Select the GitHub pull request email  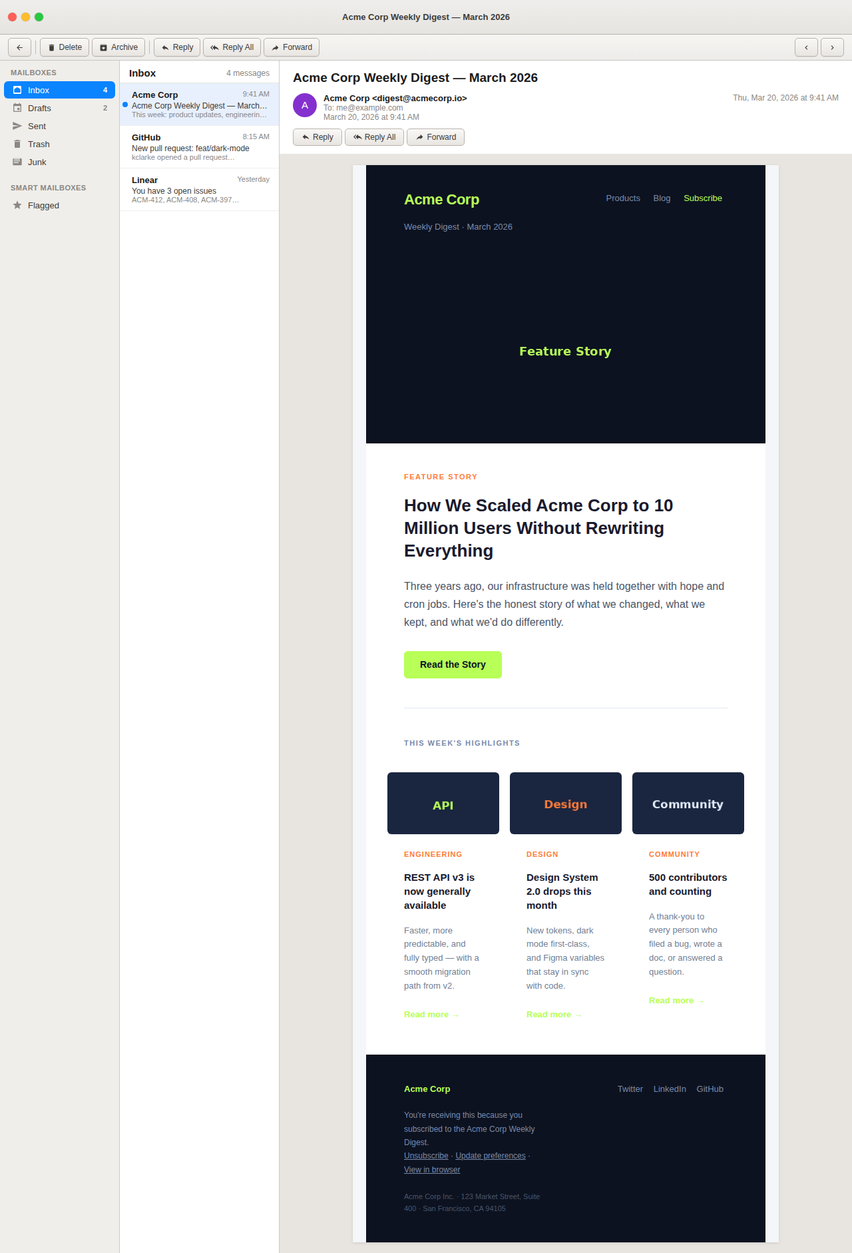pyautogui.click(x=199, y=146)
